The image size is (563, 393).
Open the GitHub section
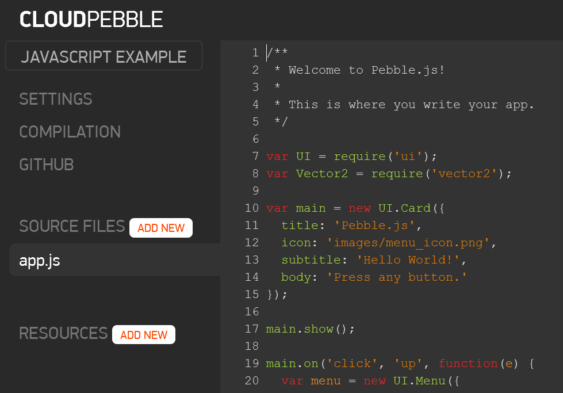click(47, 165)
